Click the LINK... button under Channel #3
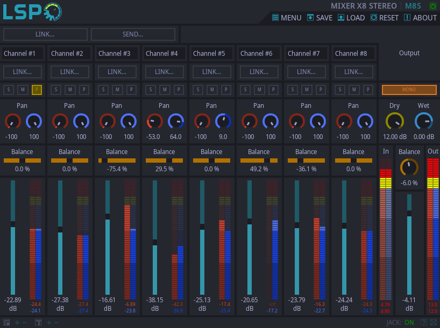This screenshot has width=440, height=328. point(117,72)
